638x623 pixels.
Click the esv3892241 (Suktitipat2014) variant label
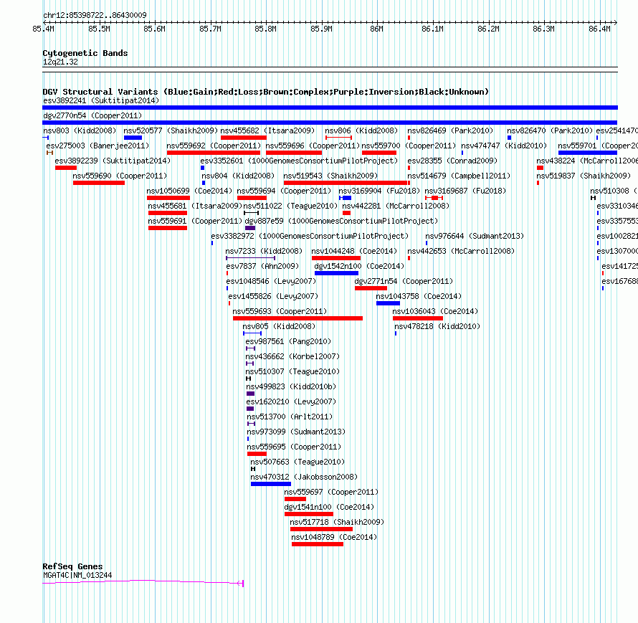pos(101,100)
